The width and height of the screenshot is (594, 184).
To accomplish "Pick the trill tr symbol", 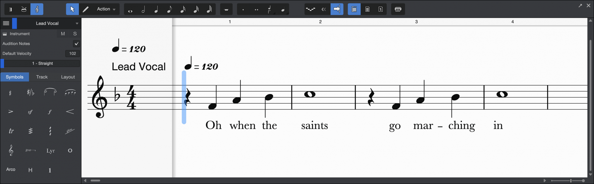I will point(11,131).
